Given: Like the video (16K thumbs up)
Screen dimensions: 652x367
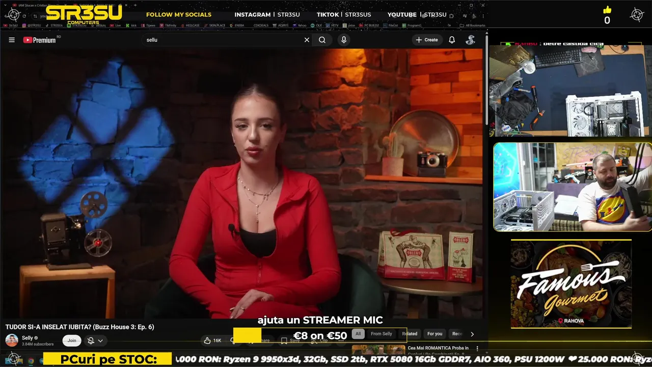Looking at the screenshot, I should tap(212, 340).
